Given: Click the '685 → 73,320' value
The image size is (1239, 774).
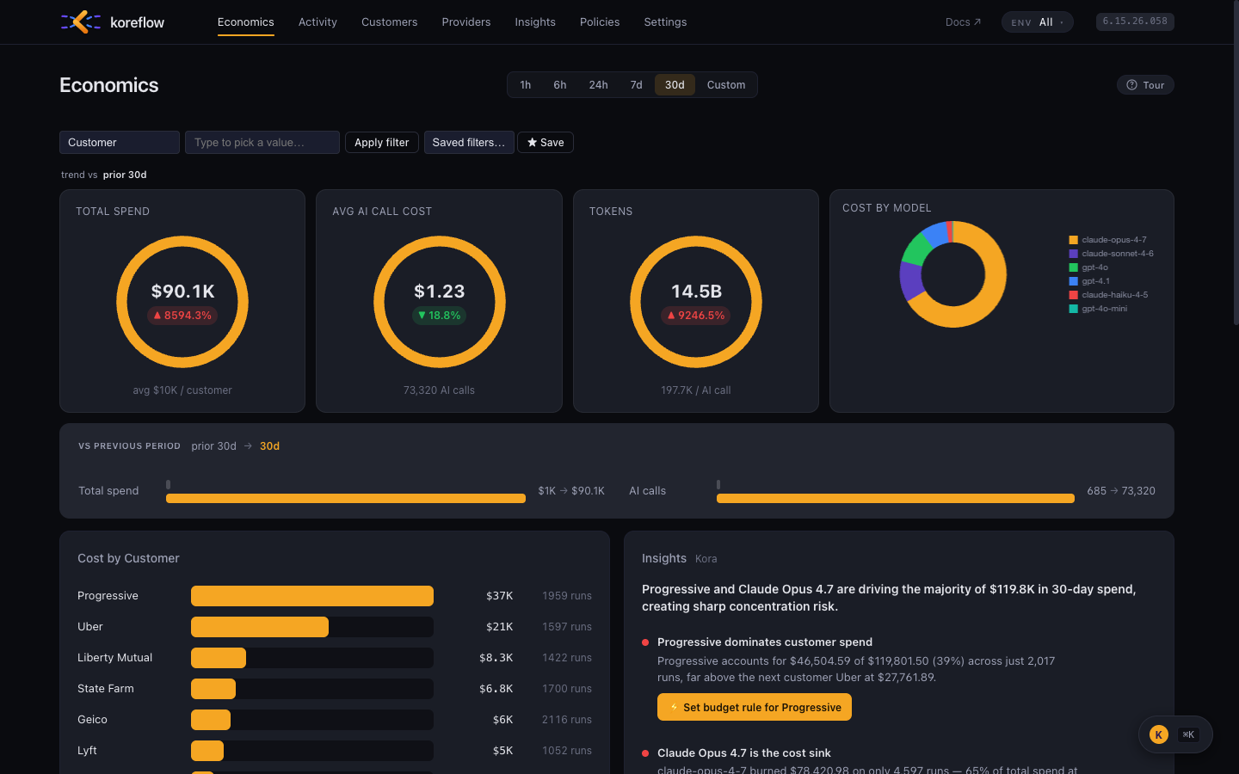Looking at the screenshot, I should tap(1121, 491).
